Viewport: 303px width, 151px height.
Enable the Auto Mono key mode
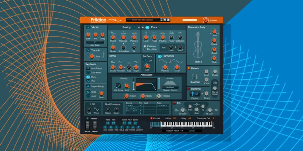click(x=88, y=73)
